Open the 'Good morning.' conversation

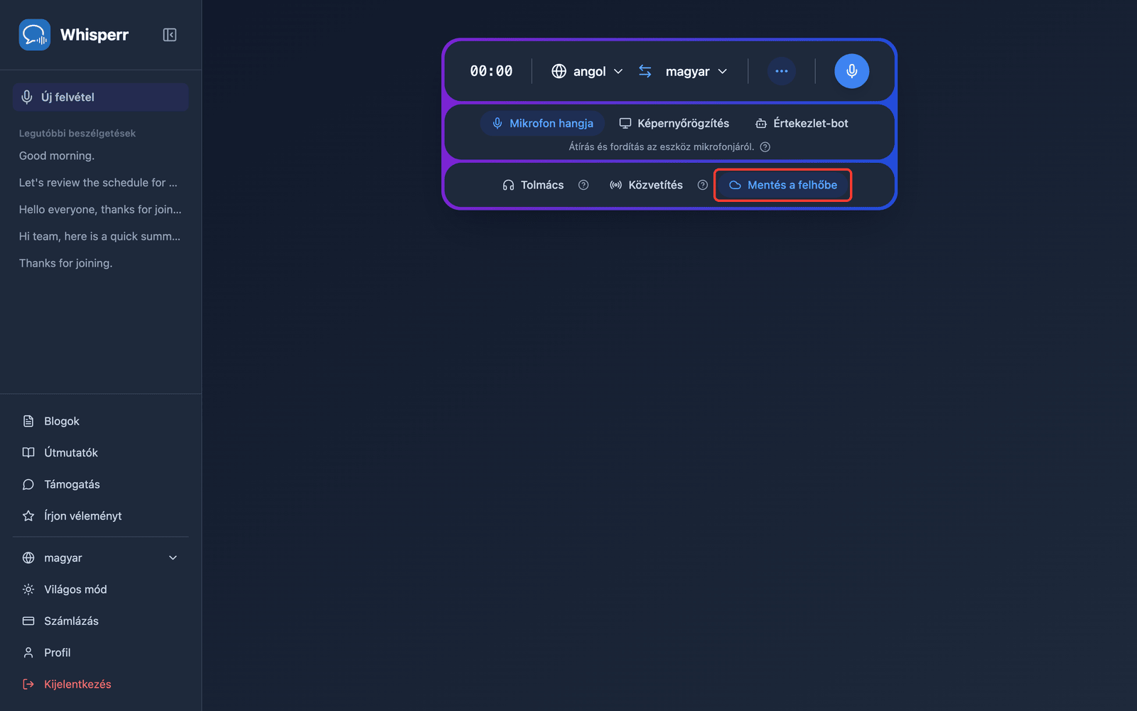click(x=57, y=156)
